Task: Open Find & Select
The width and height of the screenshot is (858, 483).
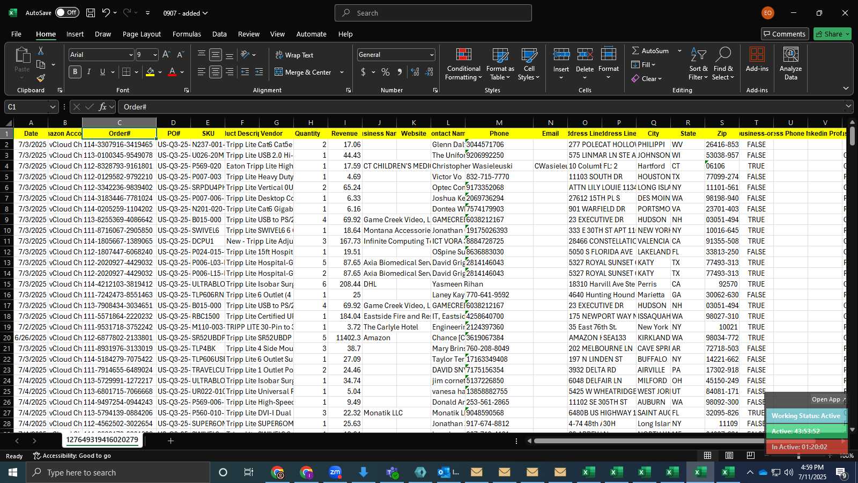Action: pyautogui.click(x=723, y=64)
